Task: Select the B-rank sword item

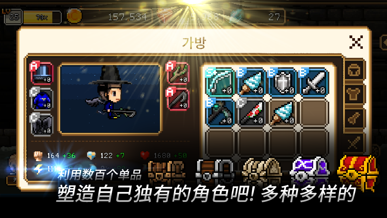Action: pos(314,82)
